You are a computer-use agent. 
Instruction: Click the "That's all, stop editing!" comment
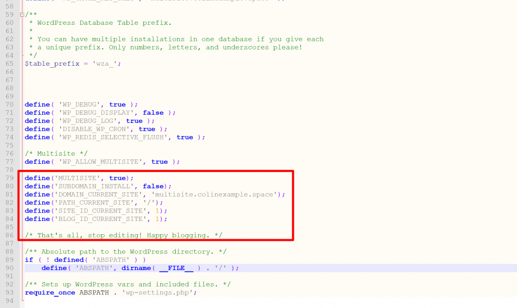coord(124,235)
